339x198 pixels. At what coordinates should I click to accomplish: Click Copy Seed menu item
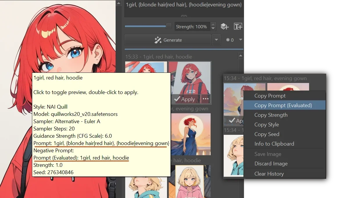(267, 134)
